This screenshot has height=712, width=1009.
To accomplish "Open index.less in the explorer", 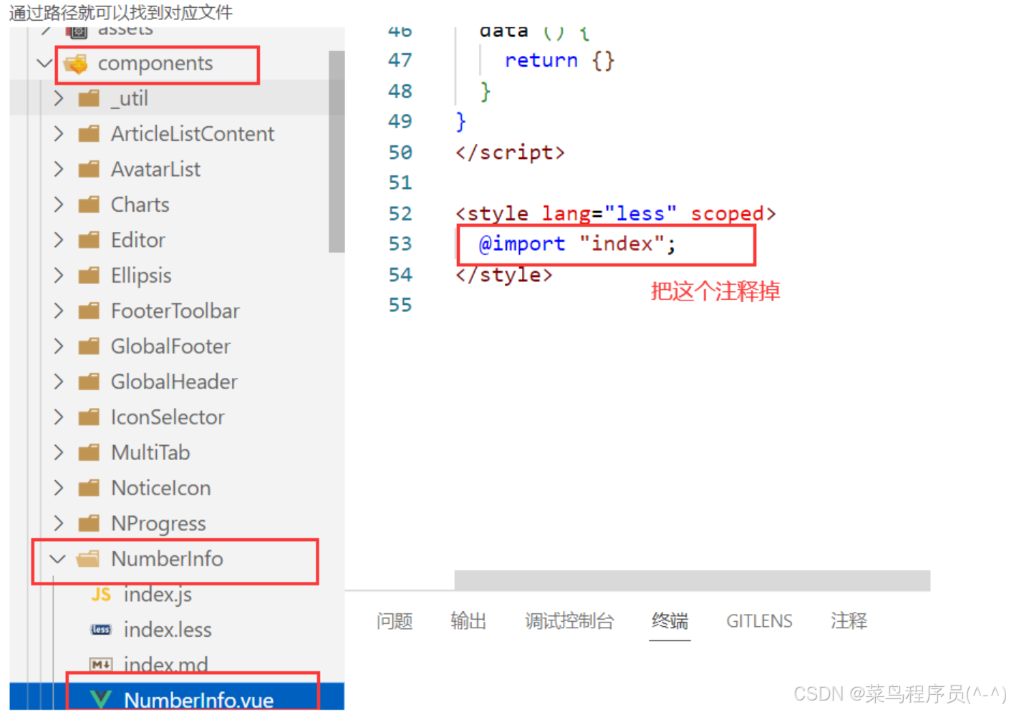I will point(168,630).
